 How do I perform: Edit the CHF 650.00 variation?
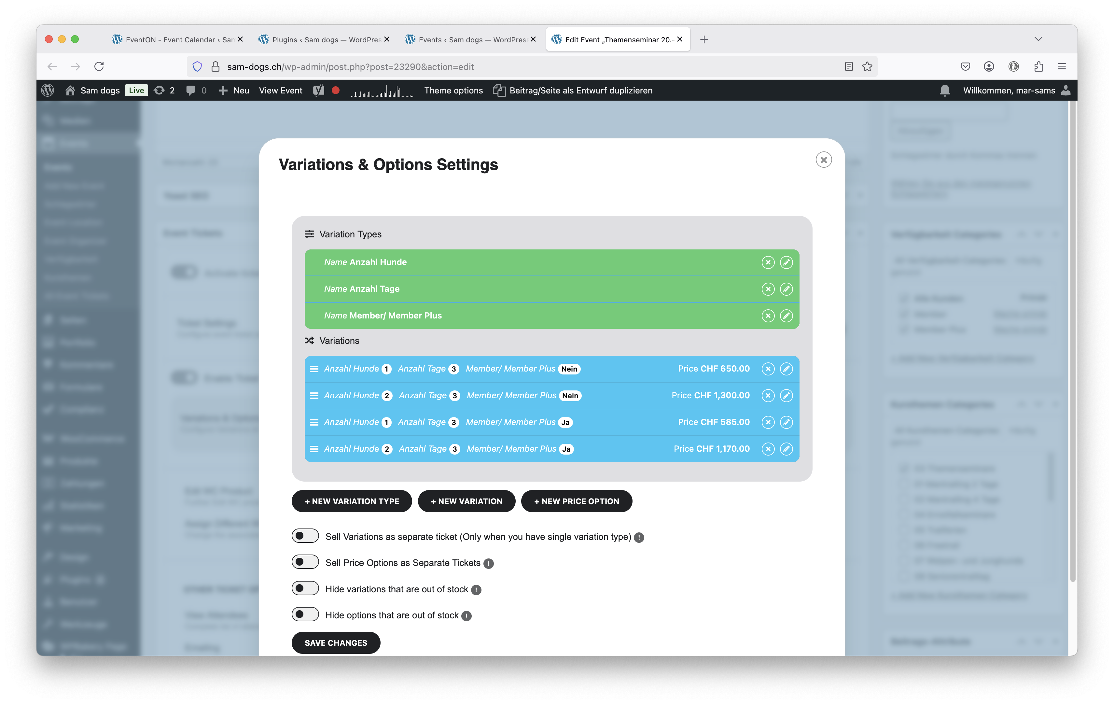(786, 369)
